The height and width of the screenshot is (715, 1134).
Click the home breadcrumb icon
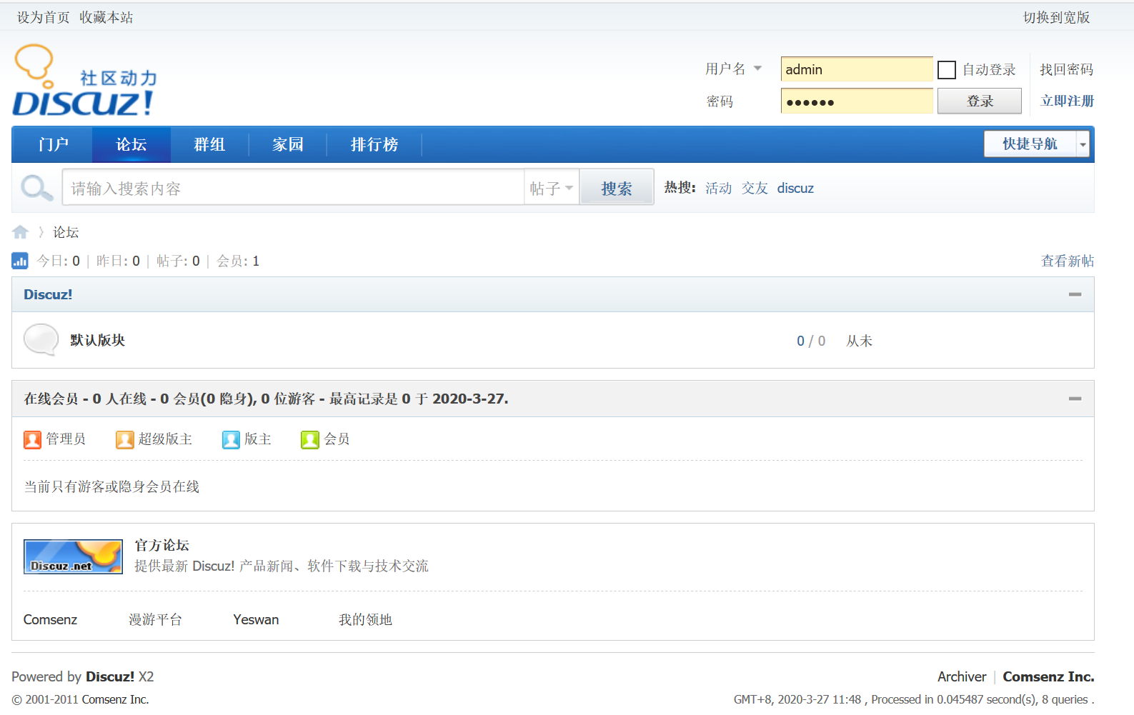pyautogui.click(x=20, y=232)
